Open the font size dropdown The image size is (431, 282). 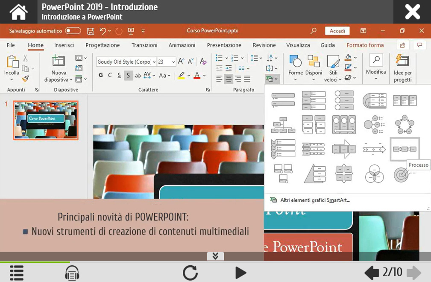tap(173, 62)
